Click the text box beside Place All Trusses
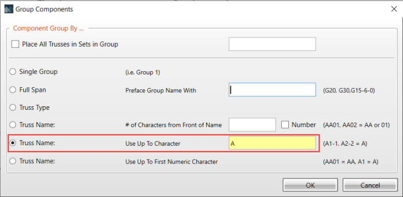This screenshot has width=403, height=197. pos(272,44)
